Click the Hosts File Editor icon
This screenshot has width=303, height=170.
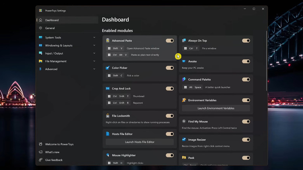click(108, 134)
